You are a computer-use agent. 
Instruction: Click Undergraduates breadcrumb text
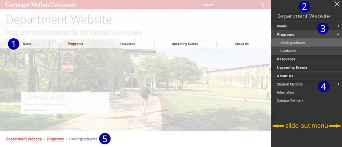click(83, 139)
